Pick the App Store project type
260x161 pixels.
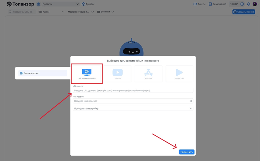pos(148,74)
